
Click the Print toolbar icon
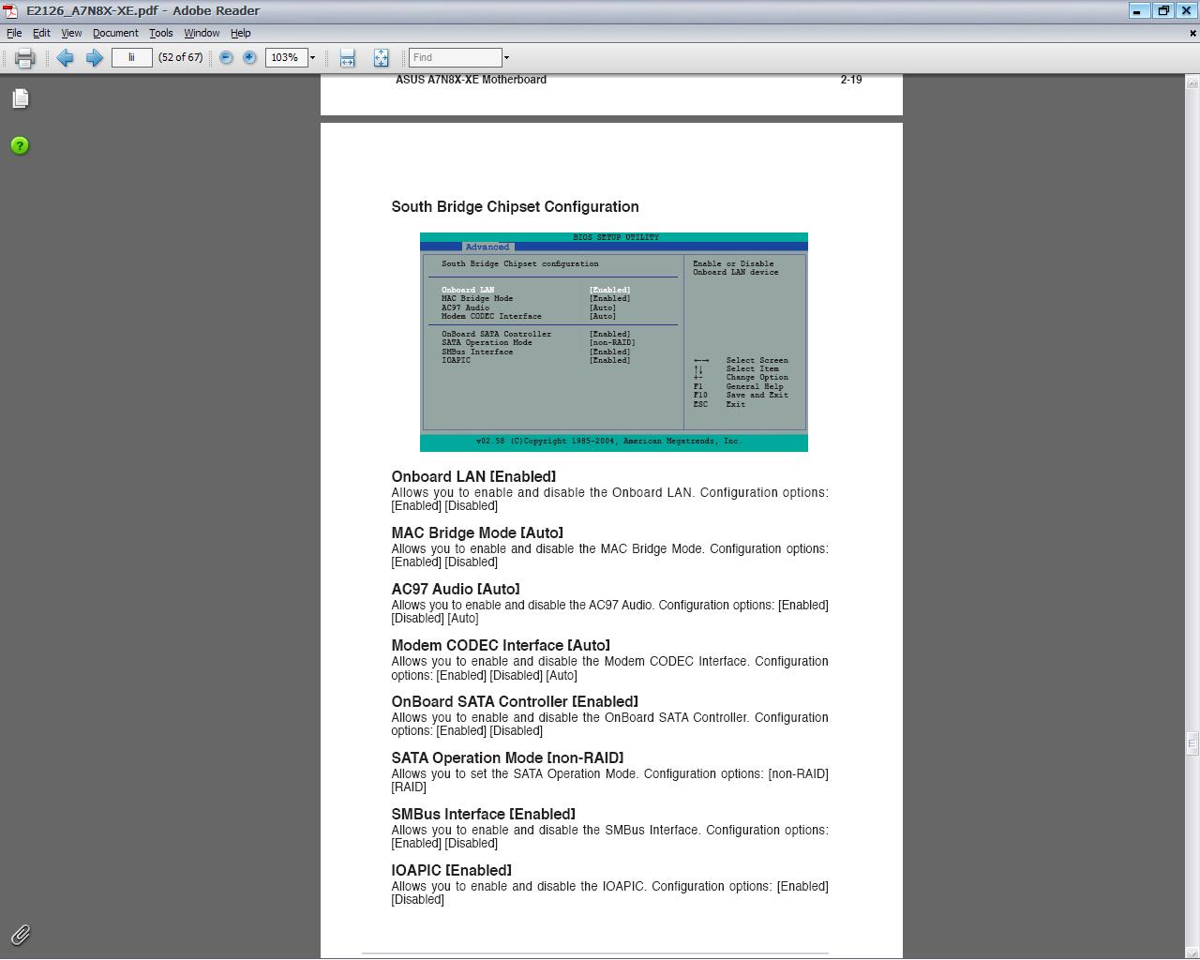[x=24, y=58]
